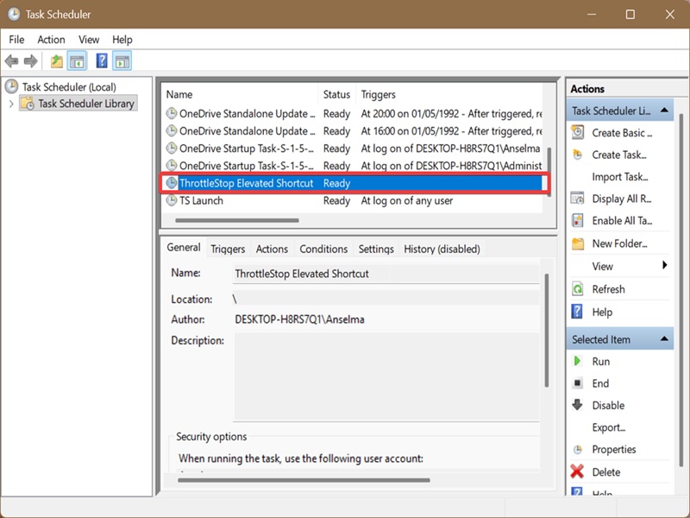Image resolution: width=690 pixels, height=518 pixels.
Task: Toggle the Show/Hide Console Tree toolbar icon
Action: (x=77, y=60)
